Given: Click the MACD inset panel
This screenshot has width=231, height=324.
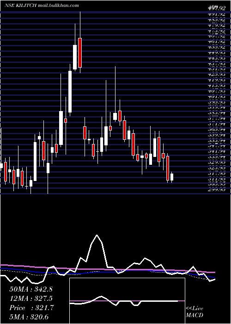Looking at the screenshot, I should 127,301.
